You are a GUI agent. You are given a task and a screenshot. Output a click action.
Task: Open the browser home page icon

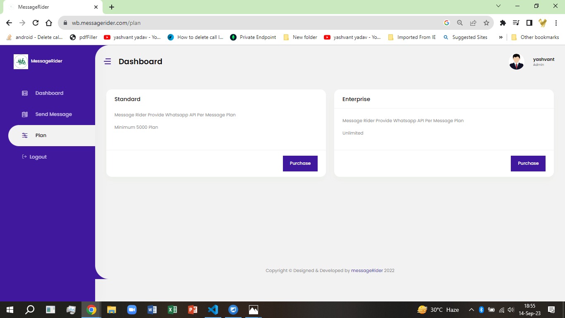click(x=49, y=23)
